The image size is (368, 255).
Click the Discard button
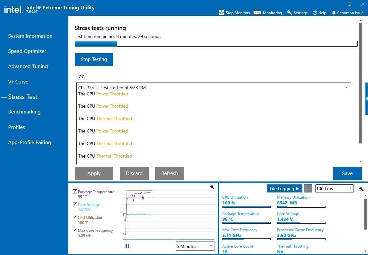(x=134, y=173)
